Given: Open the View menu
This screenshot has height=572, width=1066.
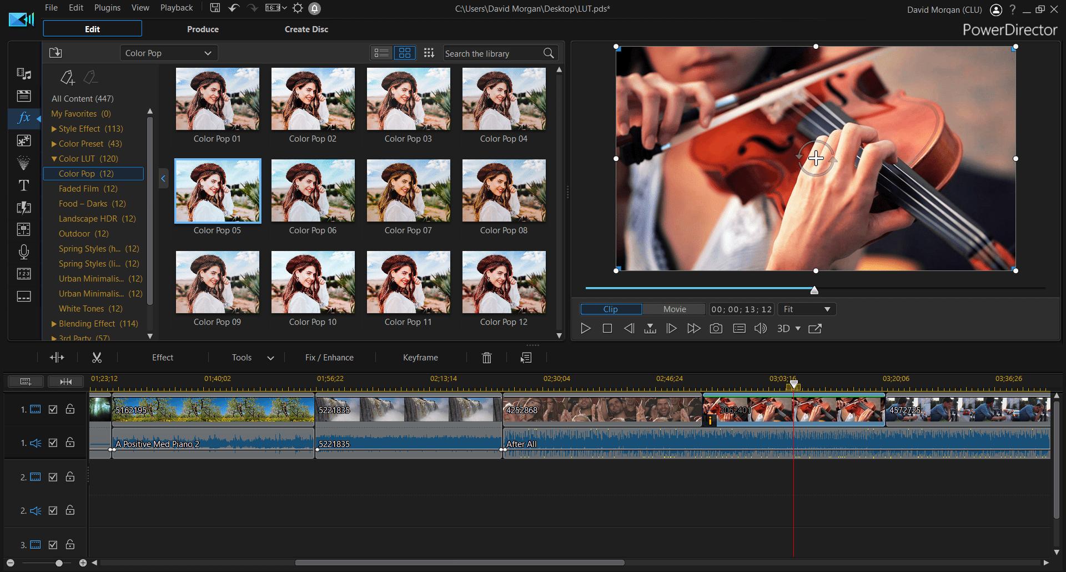Looking at the screenshot, I should 140,8.
